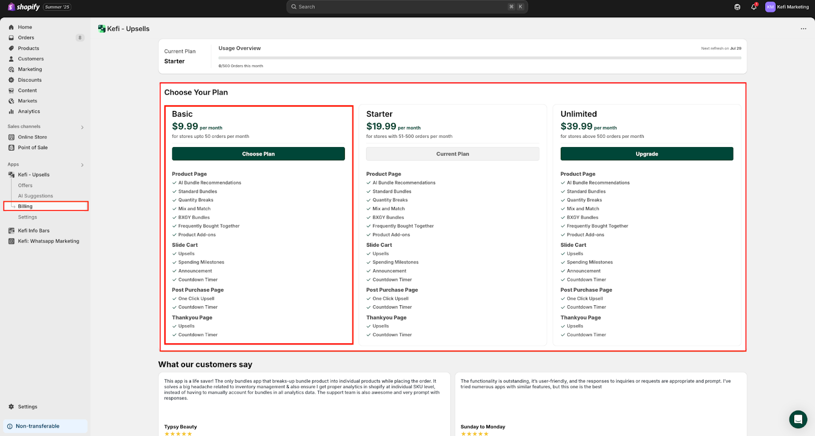Screen dimensions: 815x436
Task: Click the Kefi Whatsapp Marketing app icon
Action: click(11, 241)
